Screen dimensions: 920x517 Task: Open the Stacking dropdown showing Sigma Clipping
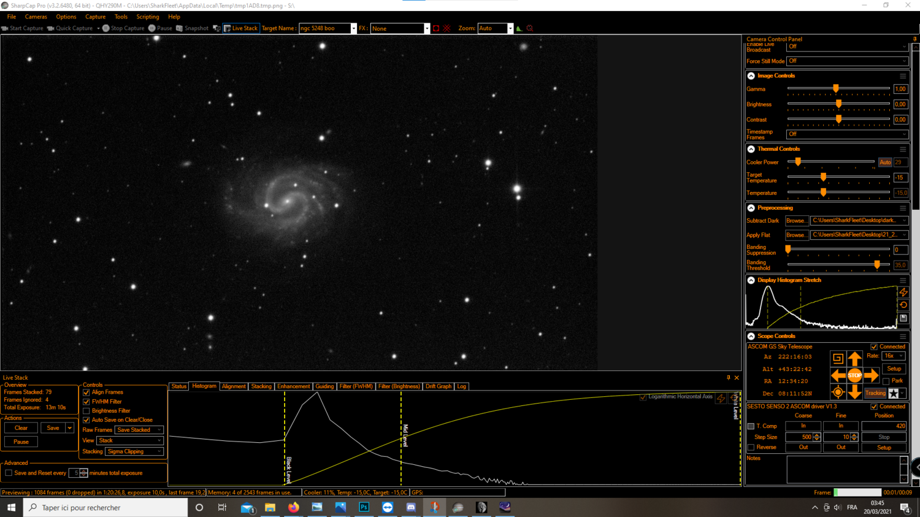pos(134,451)
